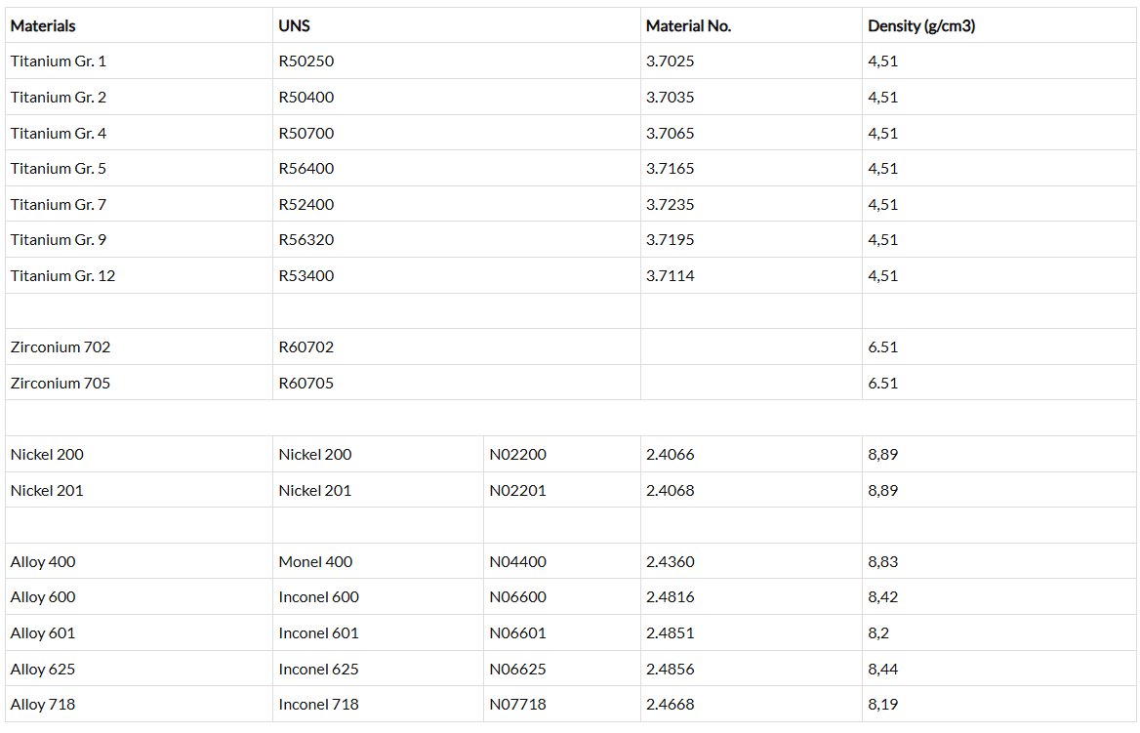1140x733 pixels.
Task: Select the N02200 cell
Action: 517,455
